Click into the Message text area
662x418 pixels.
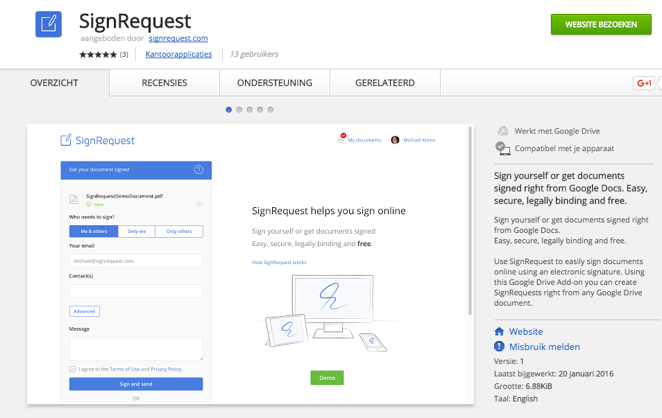[x=136, y=349]
